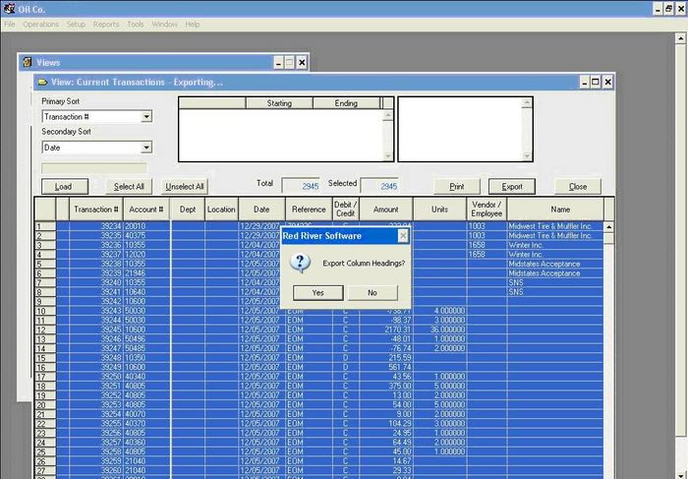Viewport: 688px width, 479px height.
Task: Minimize the Views window
Action: pos(278,63)
